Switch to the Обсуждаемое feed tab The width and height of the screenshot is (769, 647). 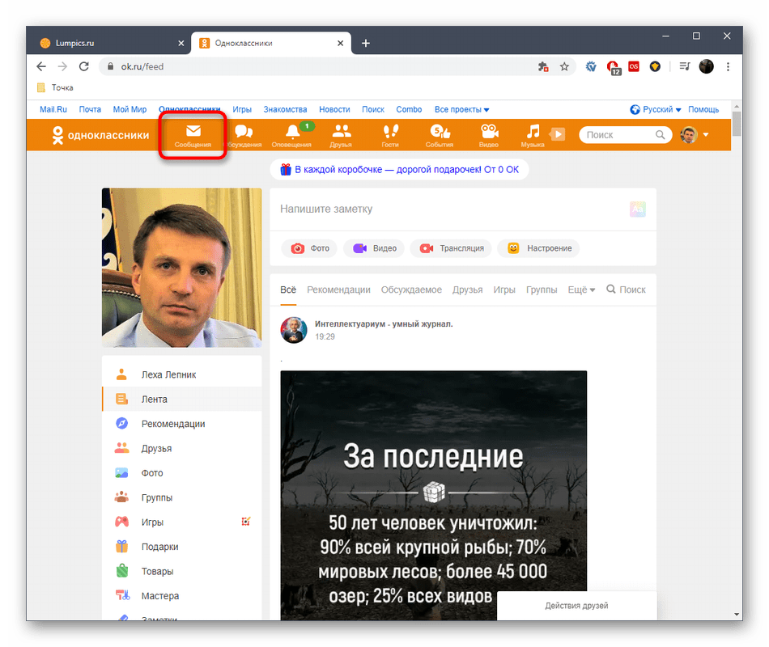411,290
